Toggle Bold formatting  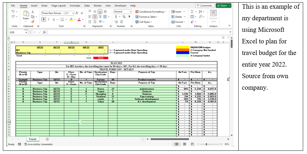click(x=44, y=19)
